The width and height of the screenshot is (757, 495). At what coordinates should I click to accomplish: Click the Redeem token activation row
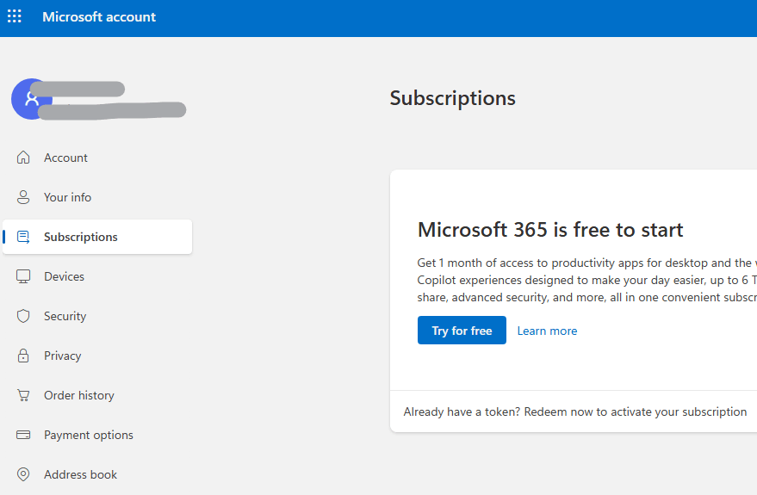tap(574, 411)
